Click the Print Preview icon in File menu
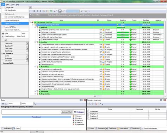This screenshot has height=133, width=167. tap(3, 36)
